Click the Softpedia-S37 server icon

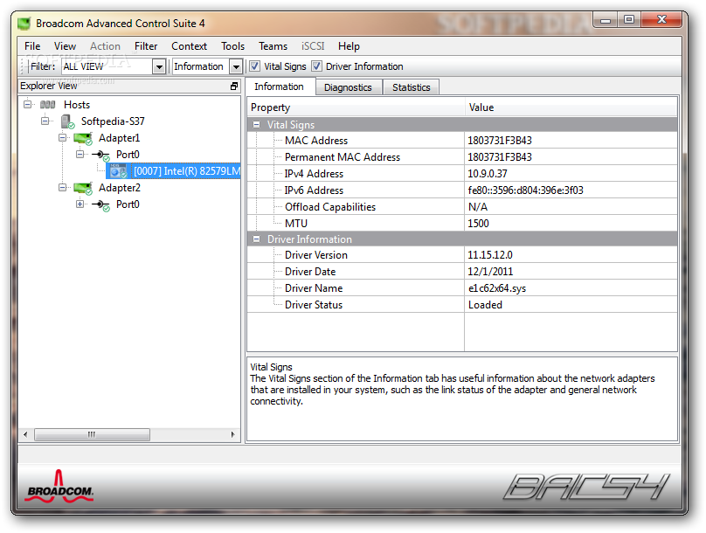[67, 121]
